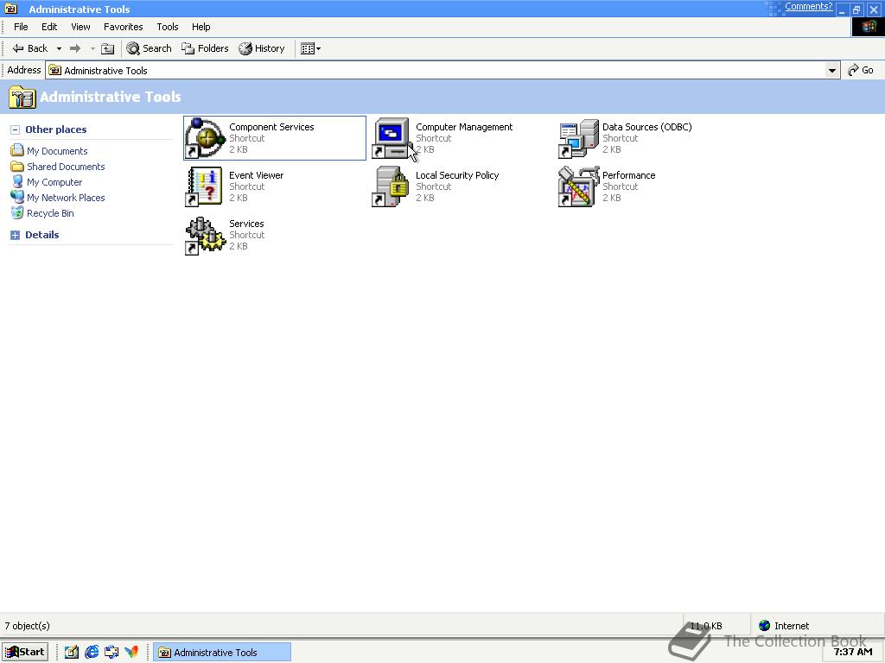Viewport: 885px width, 663px height.
Task: Show the Folders pane
Action: pyautogui.click(x=205, y=48)
